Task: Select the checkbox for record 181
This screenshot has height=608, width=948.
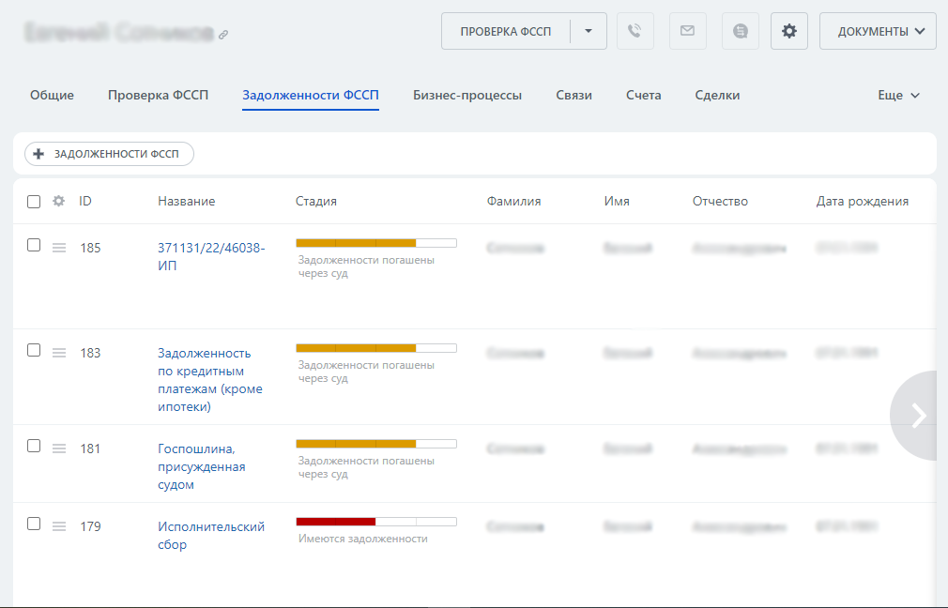Action: [34, 446]
